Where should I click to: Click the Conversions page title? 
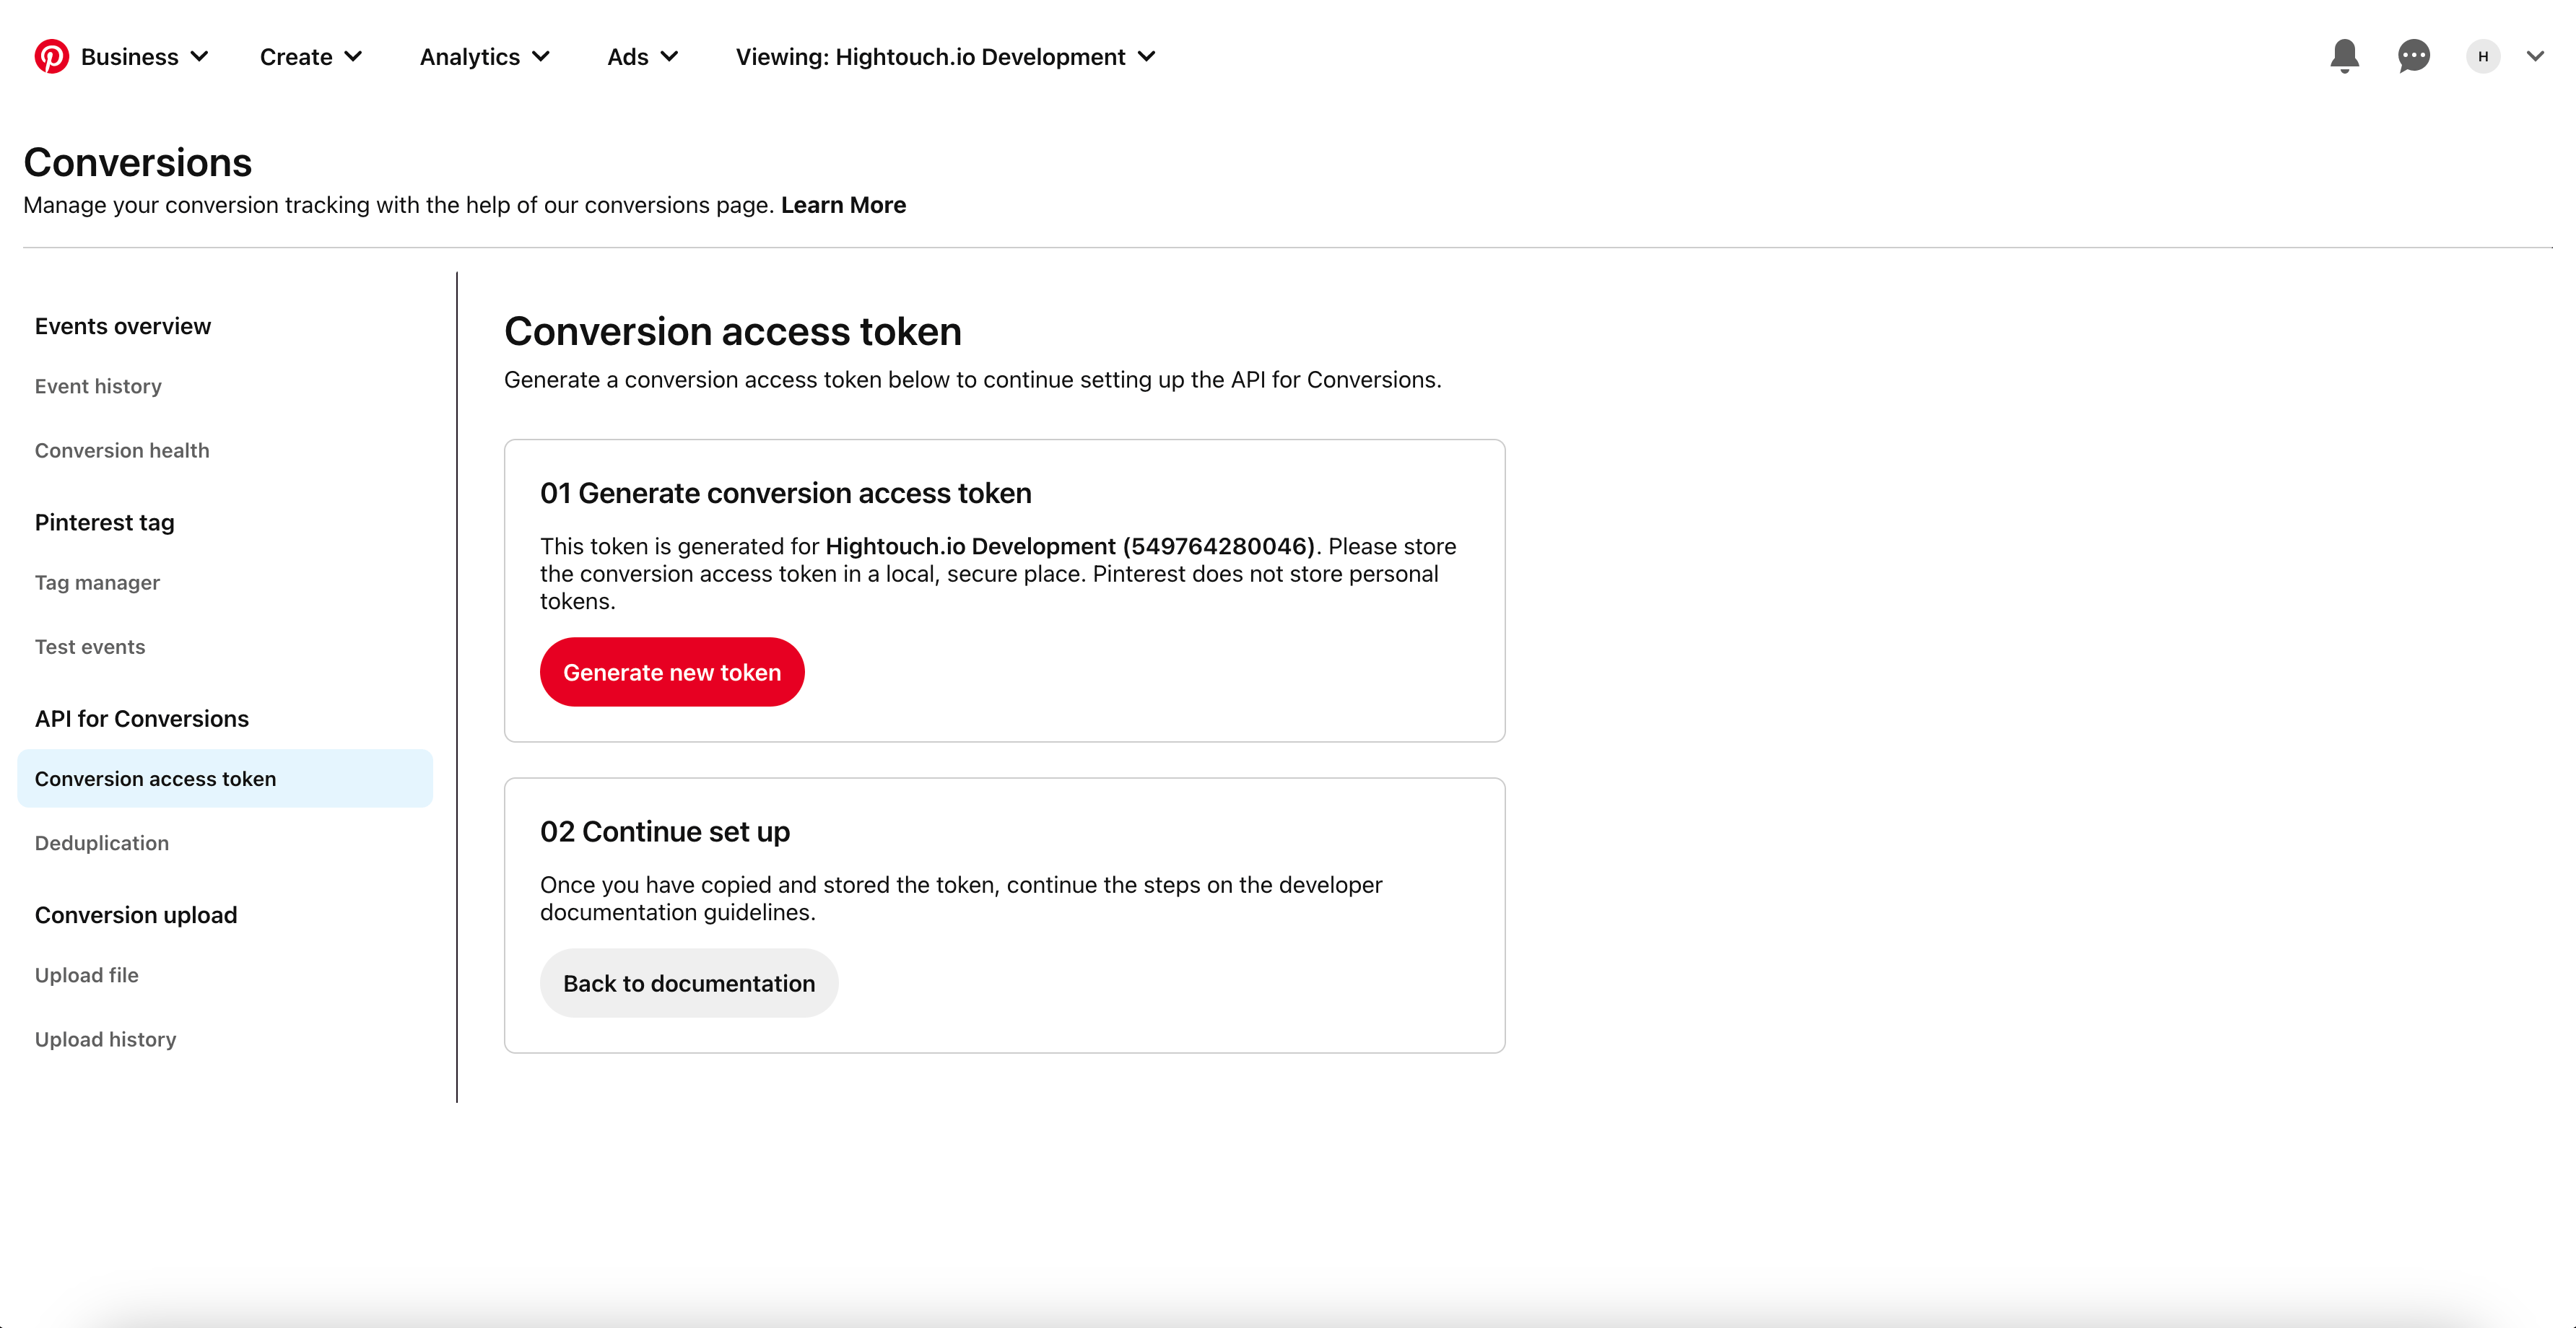click(x=138, y=162)
